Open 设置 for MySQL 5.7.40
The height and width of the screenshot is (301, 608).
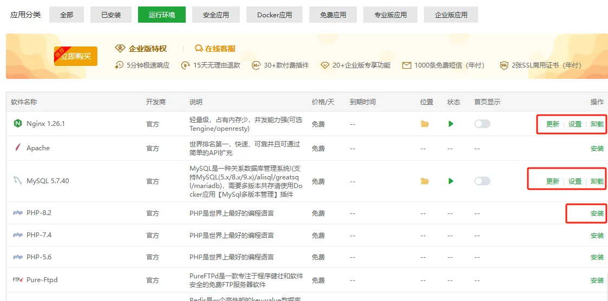[575, 182]
